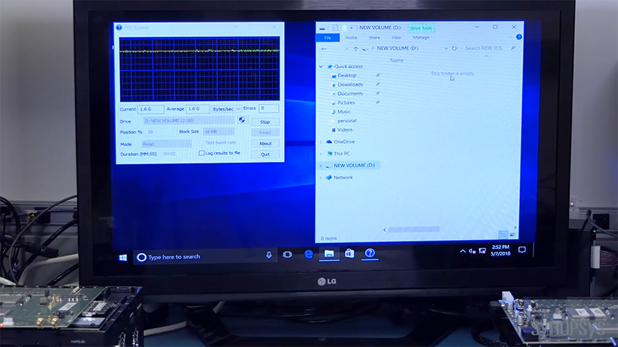Expand the OneDrive tree node
The width and height of the screenshot is (618, 347).
[321, 142]
